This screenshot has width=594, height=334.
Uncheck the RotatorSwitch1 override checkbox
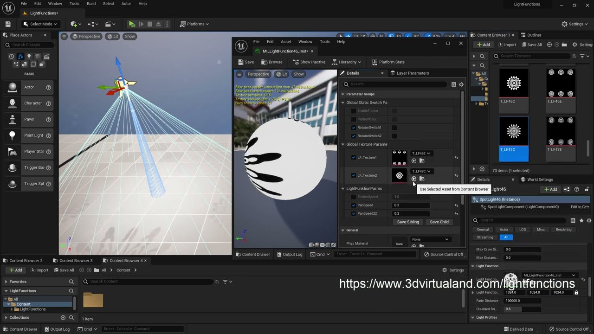coord(354,128)
